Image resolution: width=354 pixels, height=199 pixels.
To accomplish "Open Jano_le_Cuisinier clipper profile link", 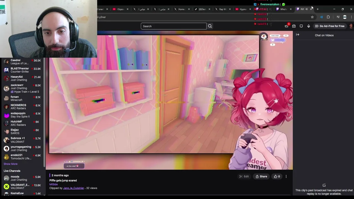I will [x=73, y=188].
